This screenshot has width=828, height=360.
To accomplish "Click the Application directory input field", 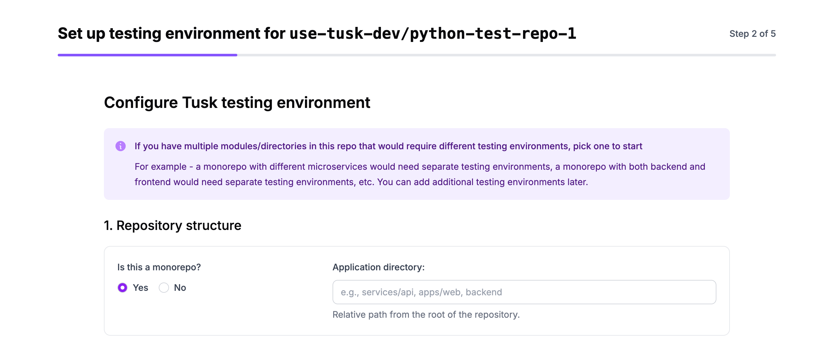I will [524, 292].
